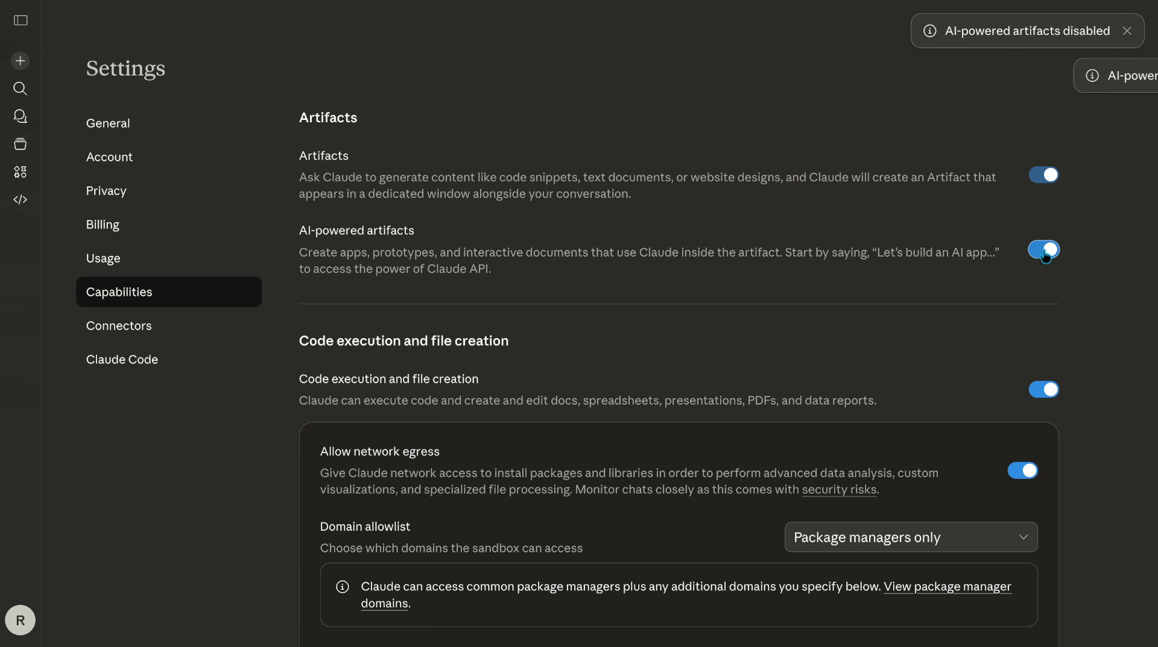The height and width of the screenshot is (647, 1158).
Task: Open the Privacy settings section
Action: [x=106, y=191]
